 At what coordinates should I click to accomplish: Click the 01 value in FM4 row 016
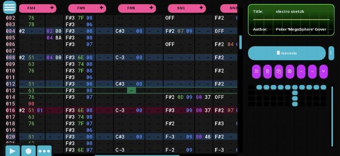[x=40, y=110]
